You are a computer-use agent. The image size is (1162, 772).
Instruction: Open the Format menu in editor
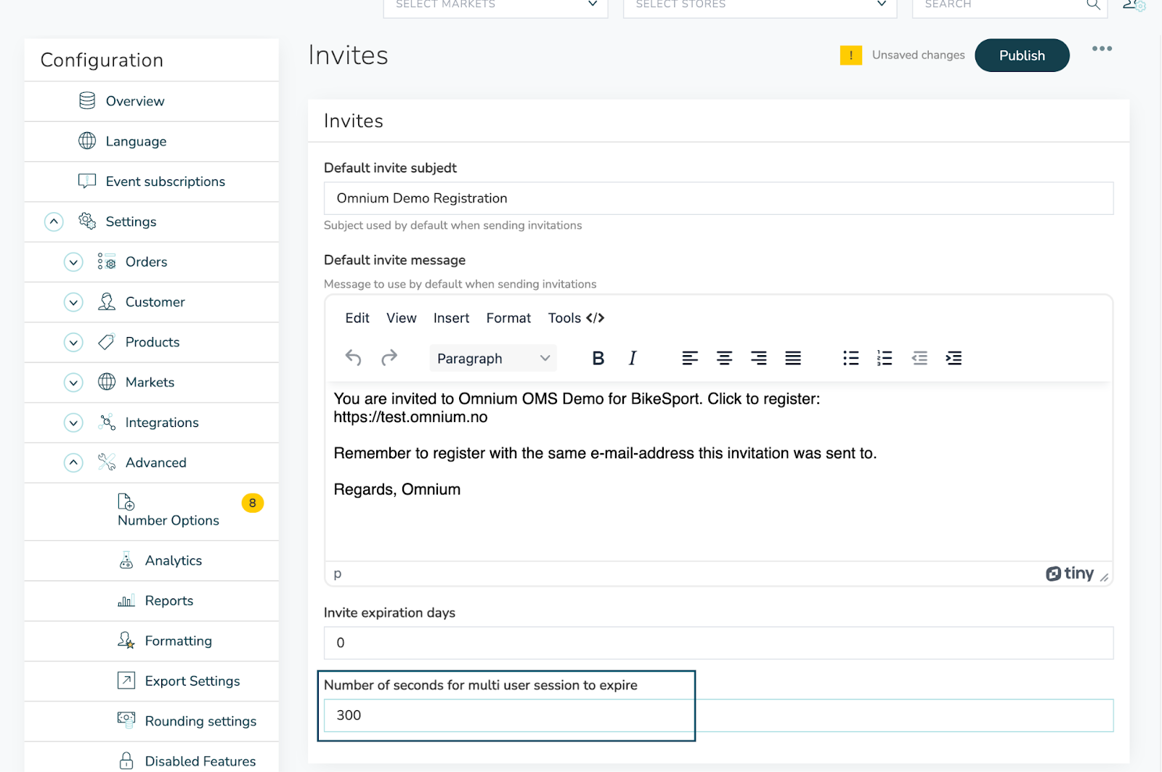tap(508, 318)
